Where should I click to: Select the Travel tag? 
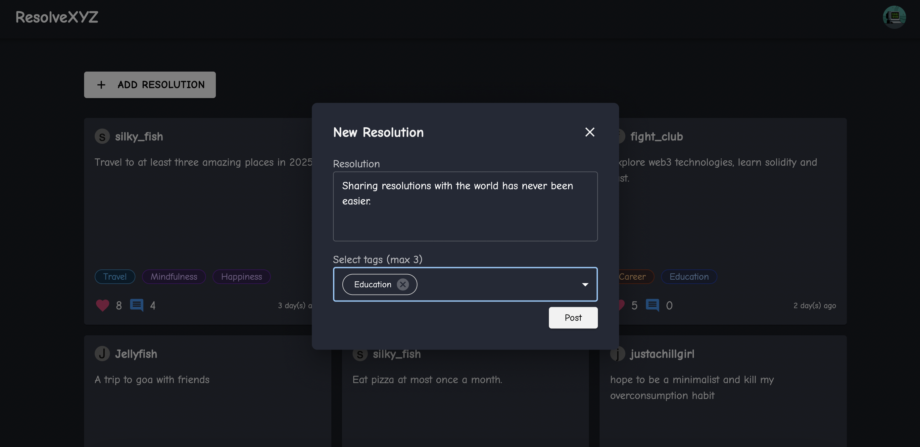tap(115, 276)
